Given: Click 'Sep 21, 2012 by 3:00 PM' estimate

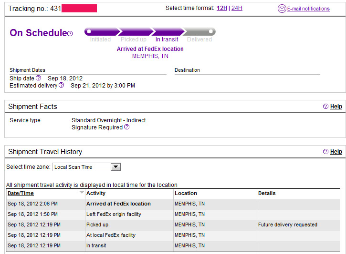Looking at the screenshot, I should point(103,86).
